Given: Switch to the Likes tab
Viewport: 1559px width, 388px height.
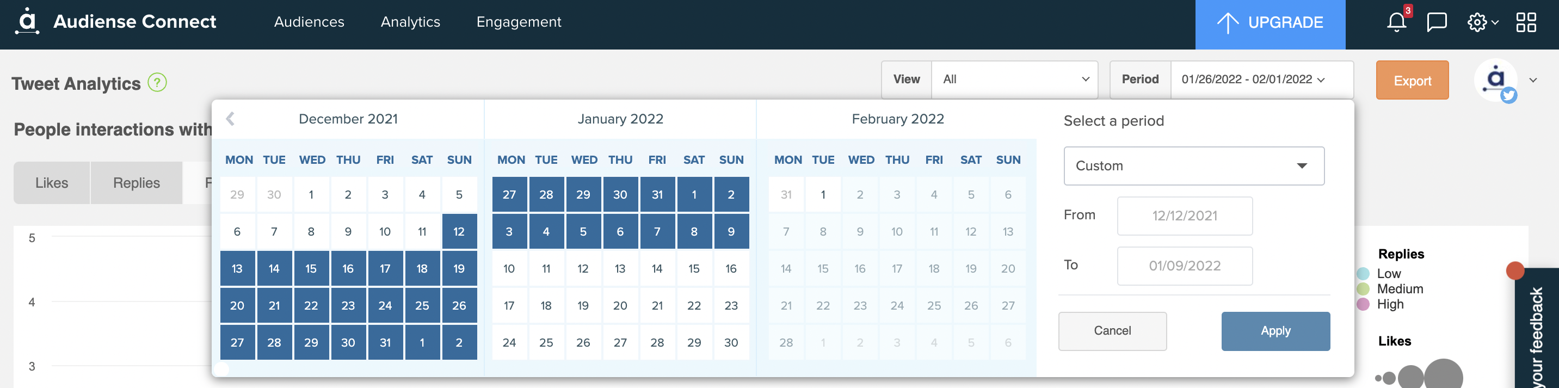Looking at the screenshot, I should click(x=52, y=183).
